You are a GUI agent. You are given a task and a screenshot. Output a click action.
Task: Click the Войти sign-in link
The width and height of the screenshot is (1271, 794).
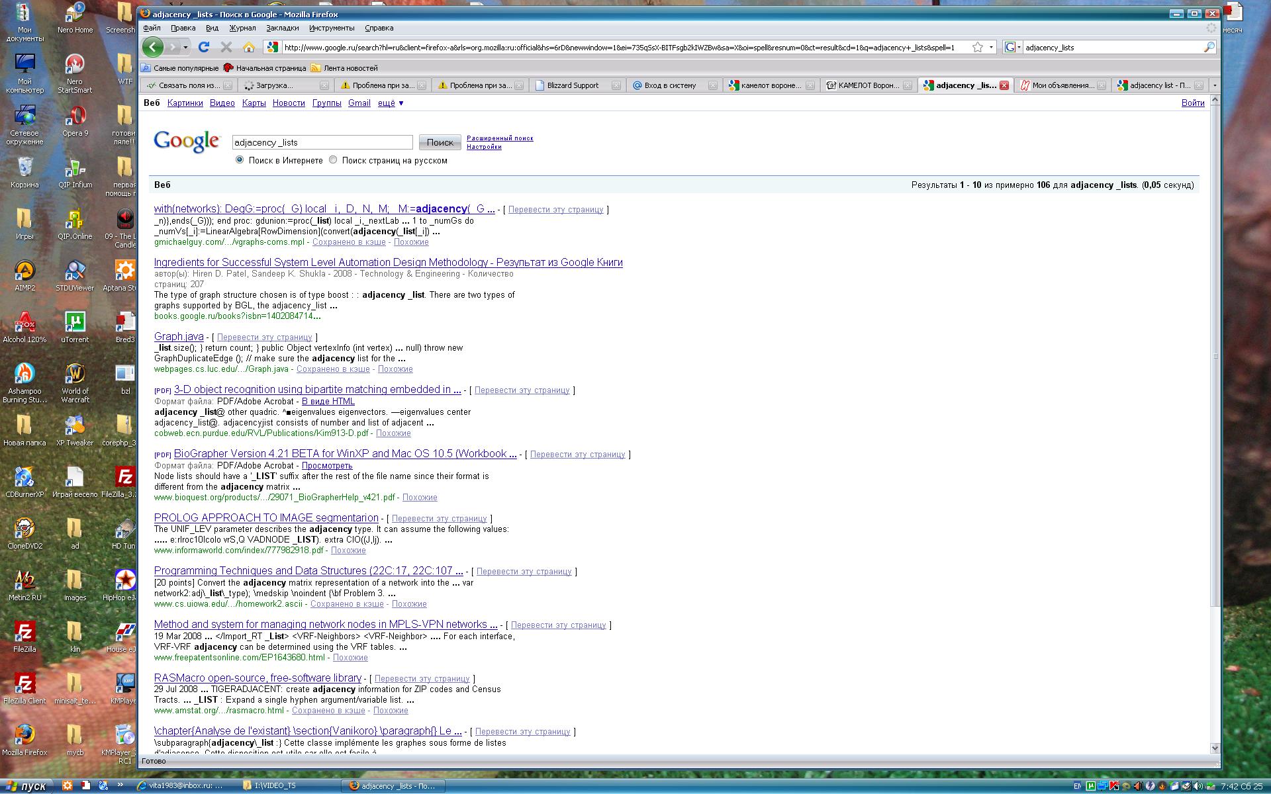1193,103
